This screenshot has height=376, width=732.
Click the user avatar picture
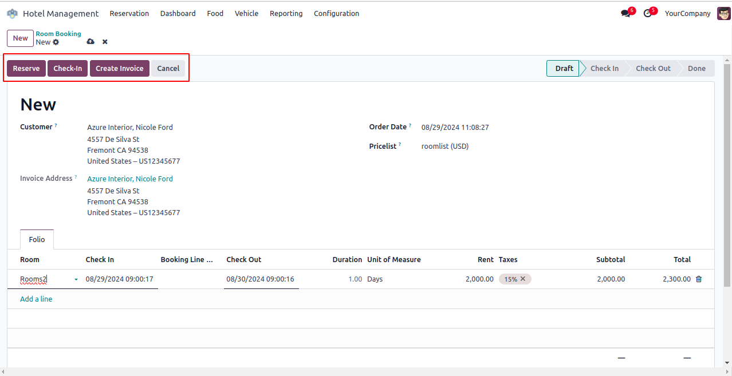point(723,13)
